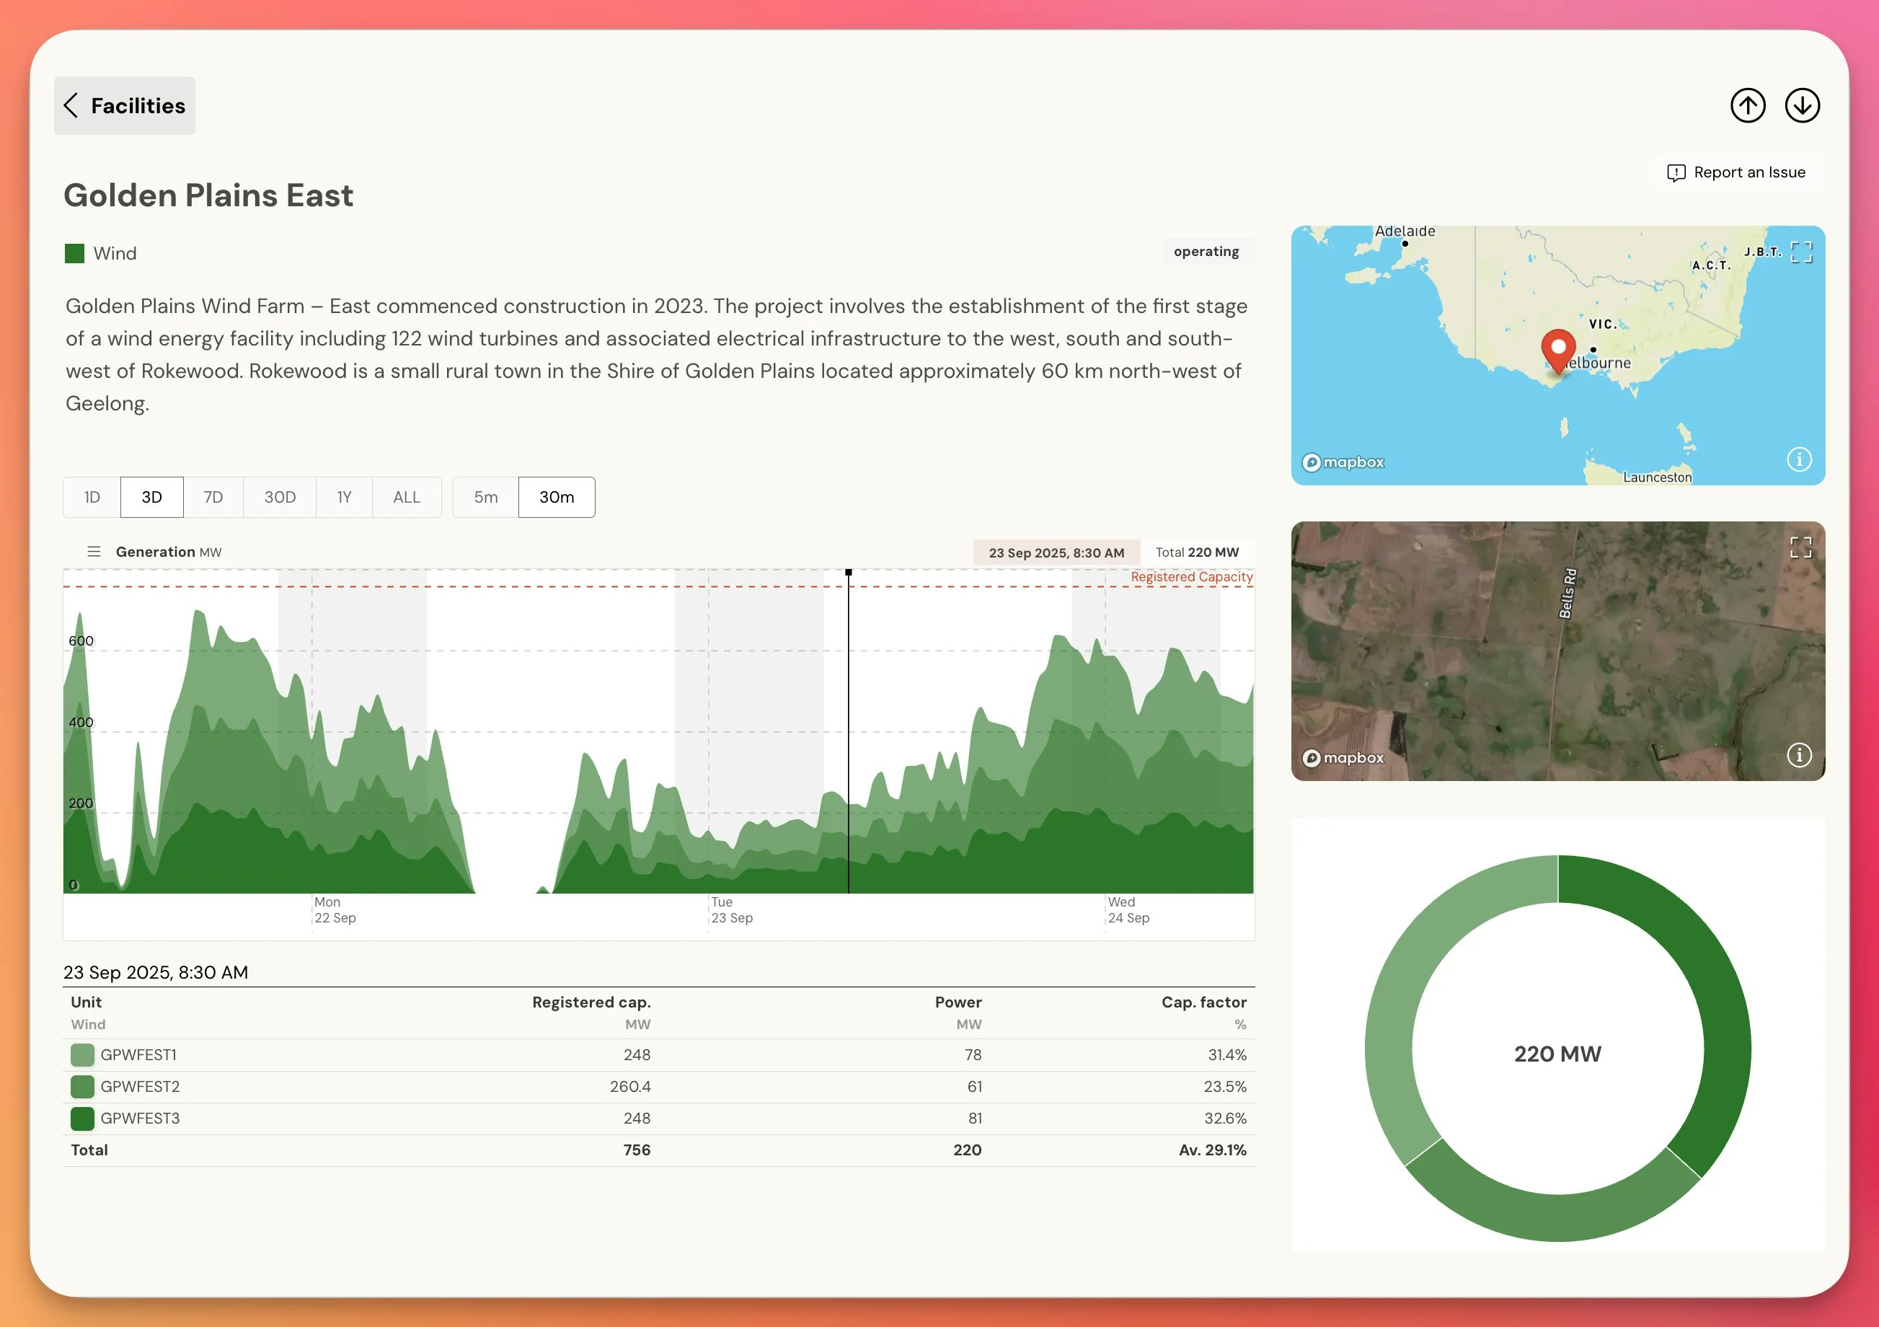Open the info icon on the satellite map
The height and width of the screenshot is (1327, 1879).
pos(1798,756)
